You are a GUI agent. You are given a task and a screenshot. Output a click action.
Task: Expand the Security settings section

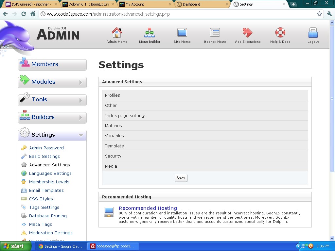tap(113, 156)
